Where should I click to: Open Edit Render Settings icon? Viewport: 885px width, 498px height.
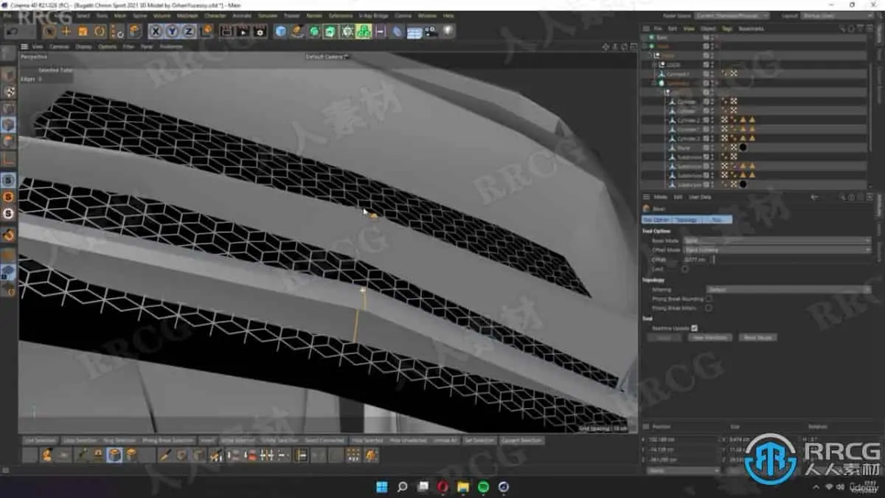click(260, 31)
